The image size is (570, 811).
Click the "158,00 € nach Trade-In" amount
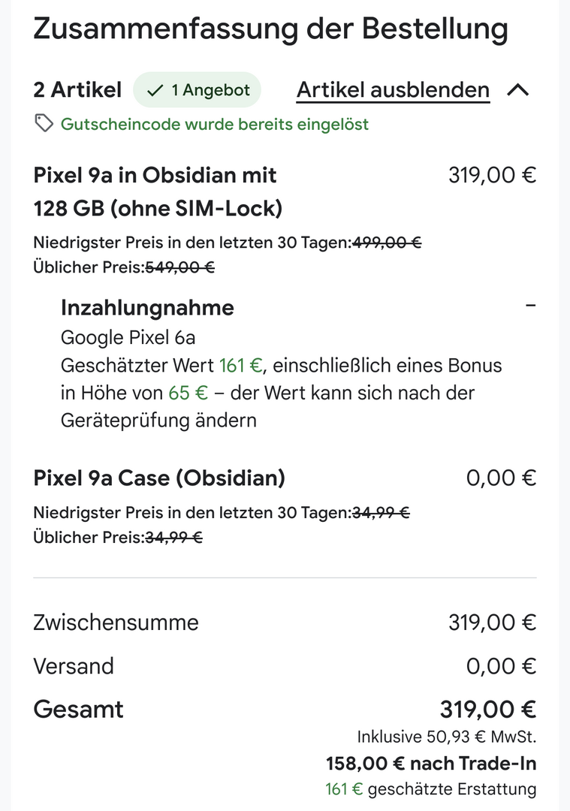pyautogui.click(x=431, y=764)
